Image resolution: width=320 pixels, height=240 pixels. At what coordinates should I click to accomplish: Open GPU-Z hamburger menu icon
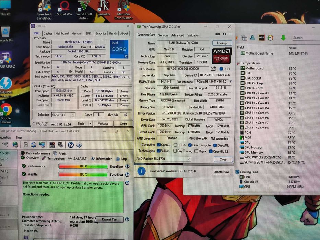click(231, 34)
